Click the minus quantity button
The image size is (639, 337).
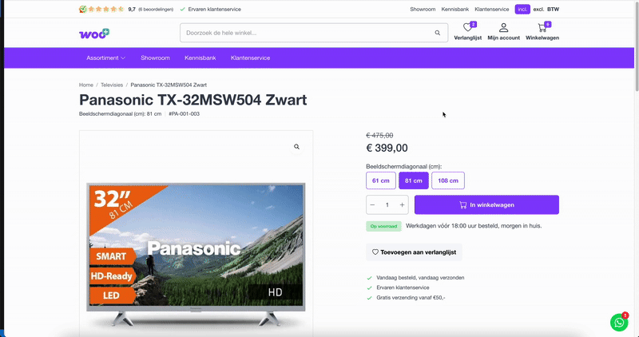[372, 205]
